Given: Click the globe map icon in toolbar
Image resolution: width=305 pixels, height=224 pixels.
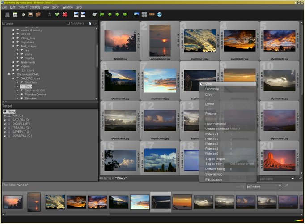Looking at the screenshot, I should click(160, 14).
